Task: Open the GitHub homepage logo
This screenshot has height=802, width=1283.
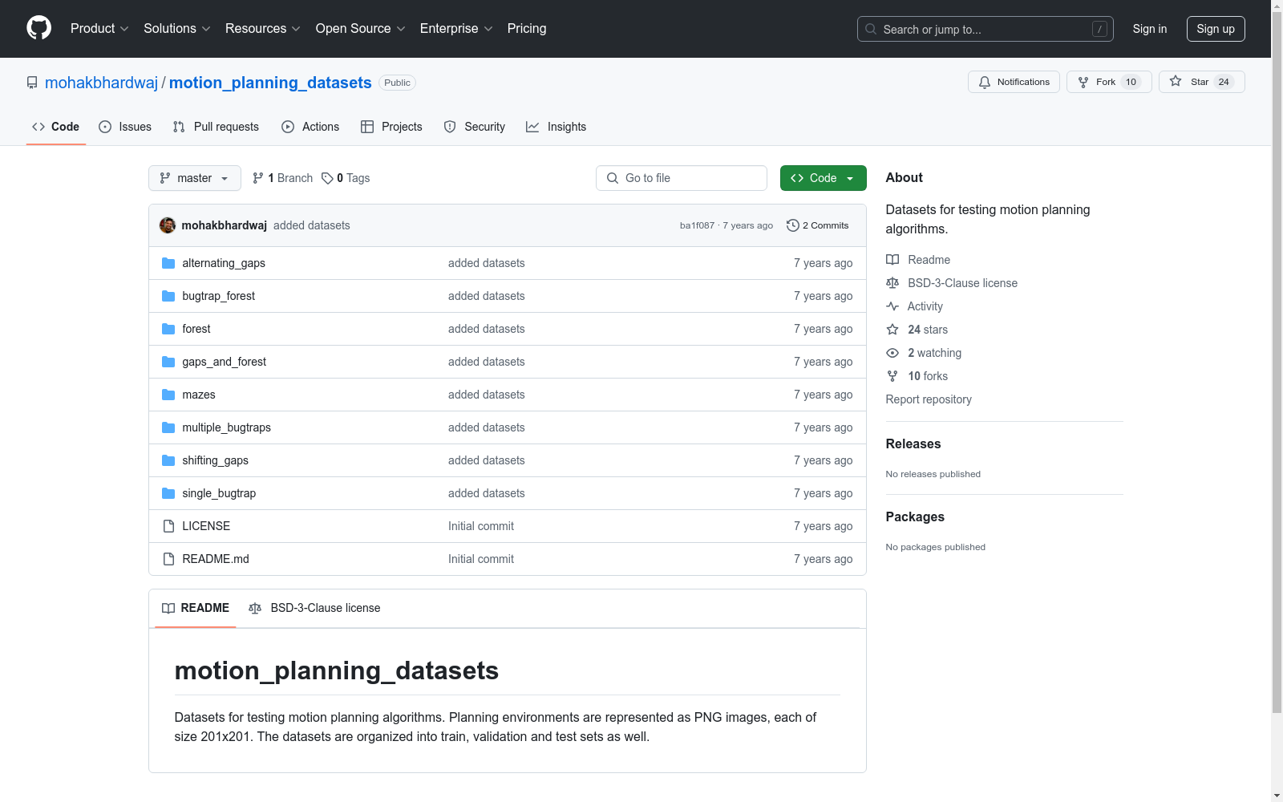Action: coord(38,28)
